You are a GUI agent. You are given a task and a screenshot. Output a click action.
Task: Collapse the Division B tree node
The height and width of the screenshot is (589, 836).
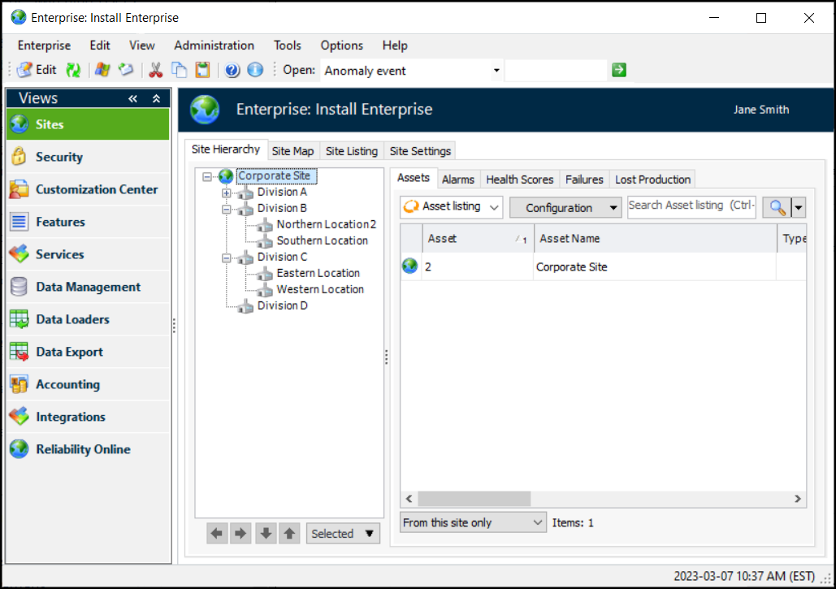coord(227,210)
